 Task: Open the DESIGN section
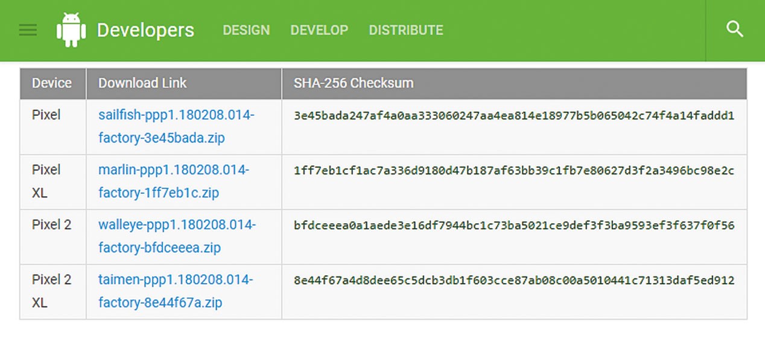pyautogui.click(x=246, y=30)
